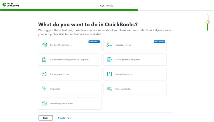Click the green setup progress bar
The height and width of the screenshot is (122, 214).
[x=107, y=10]
